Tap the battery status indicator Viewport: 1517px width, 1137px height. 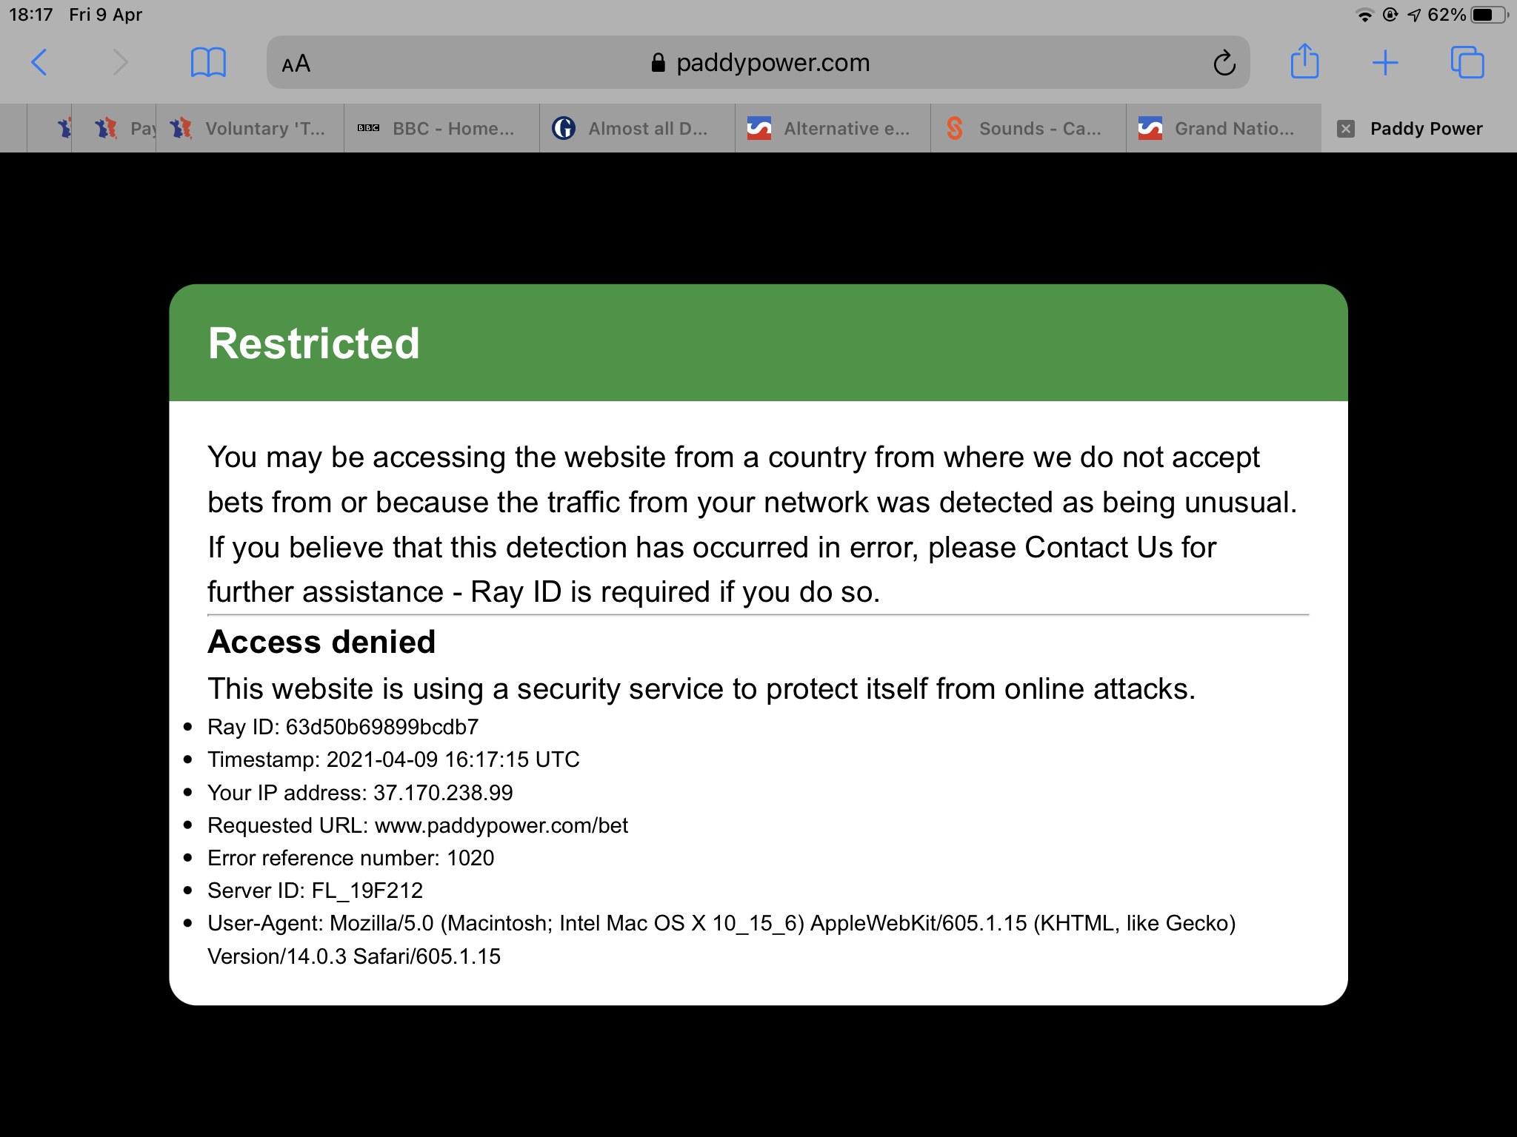pos(1489,15)
